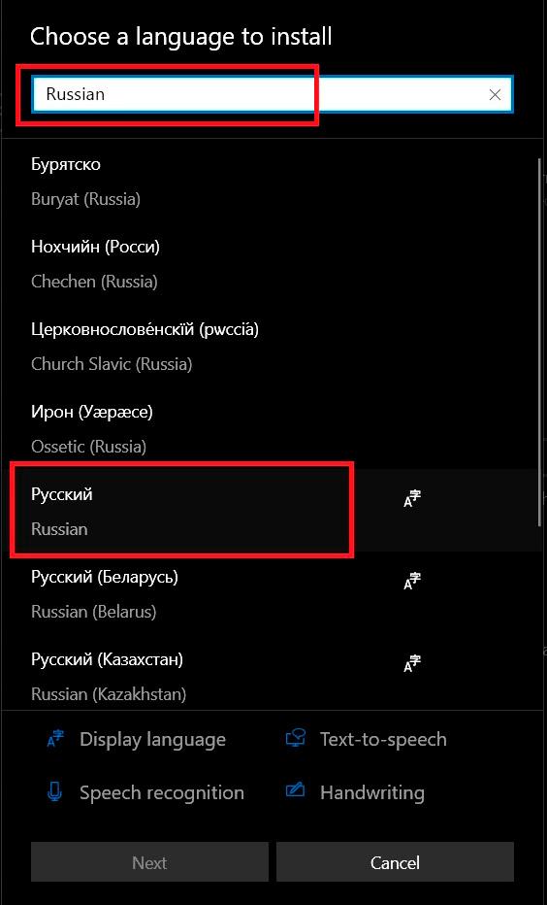Select Buryat (Russia) language entry
Image resolution: width=547 pixels, height=905 pixels.
click(270, 182)
